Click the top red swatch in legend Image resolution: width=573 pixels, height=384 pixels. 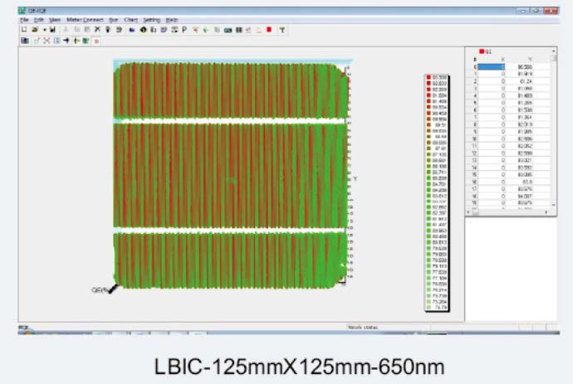(429, 77)
